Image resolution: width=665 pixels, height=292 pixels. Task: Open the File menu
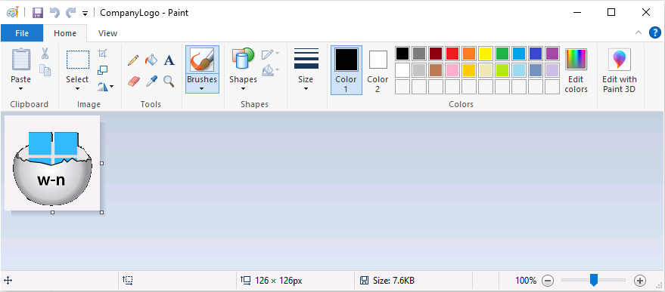pos(22,33)
